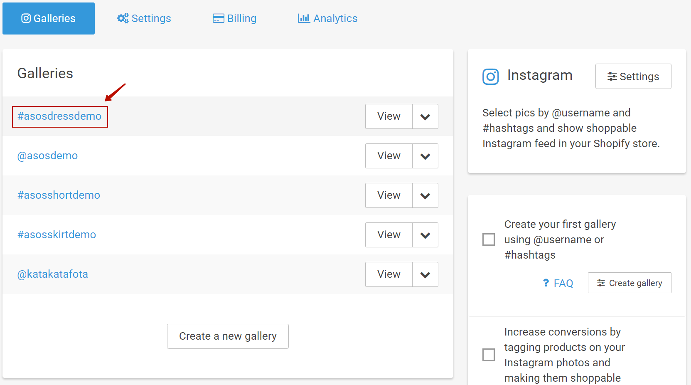
Task: Click the gears icon beside Settings tab
Action: (123, 18)
